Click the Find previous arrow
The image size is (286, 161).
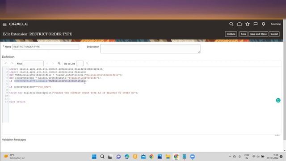pyautogui.click(x=47, y=64)
